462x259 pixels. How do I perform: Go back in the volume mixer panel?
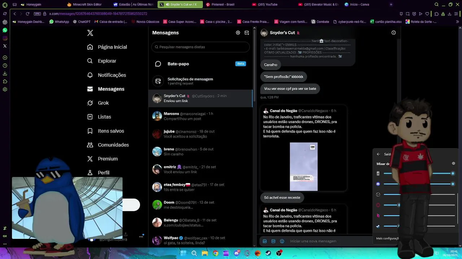coord(378,154)
